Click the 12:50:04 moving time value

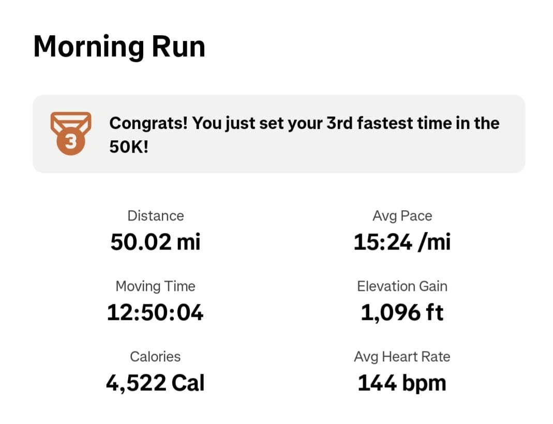click(x=155, y=313)
